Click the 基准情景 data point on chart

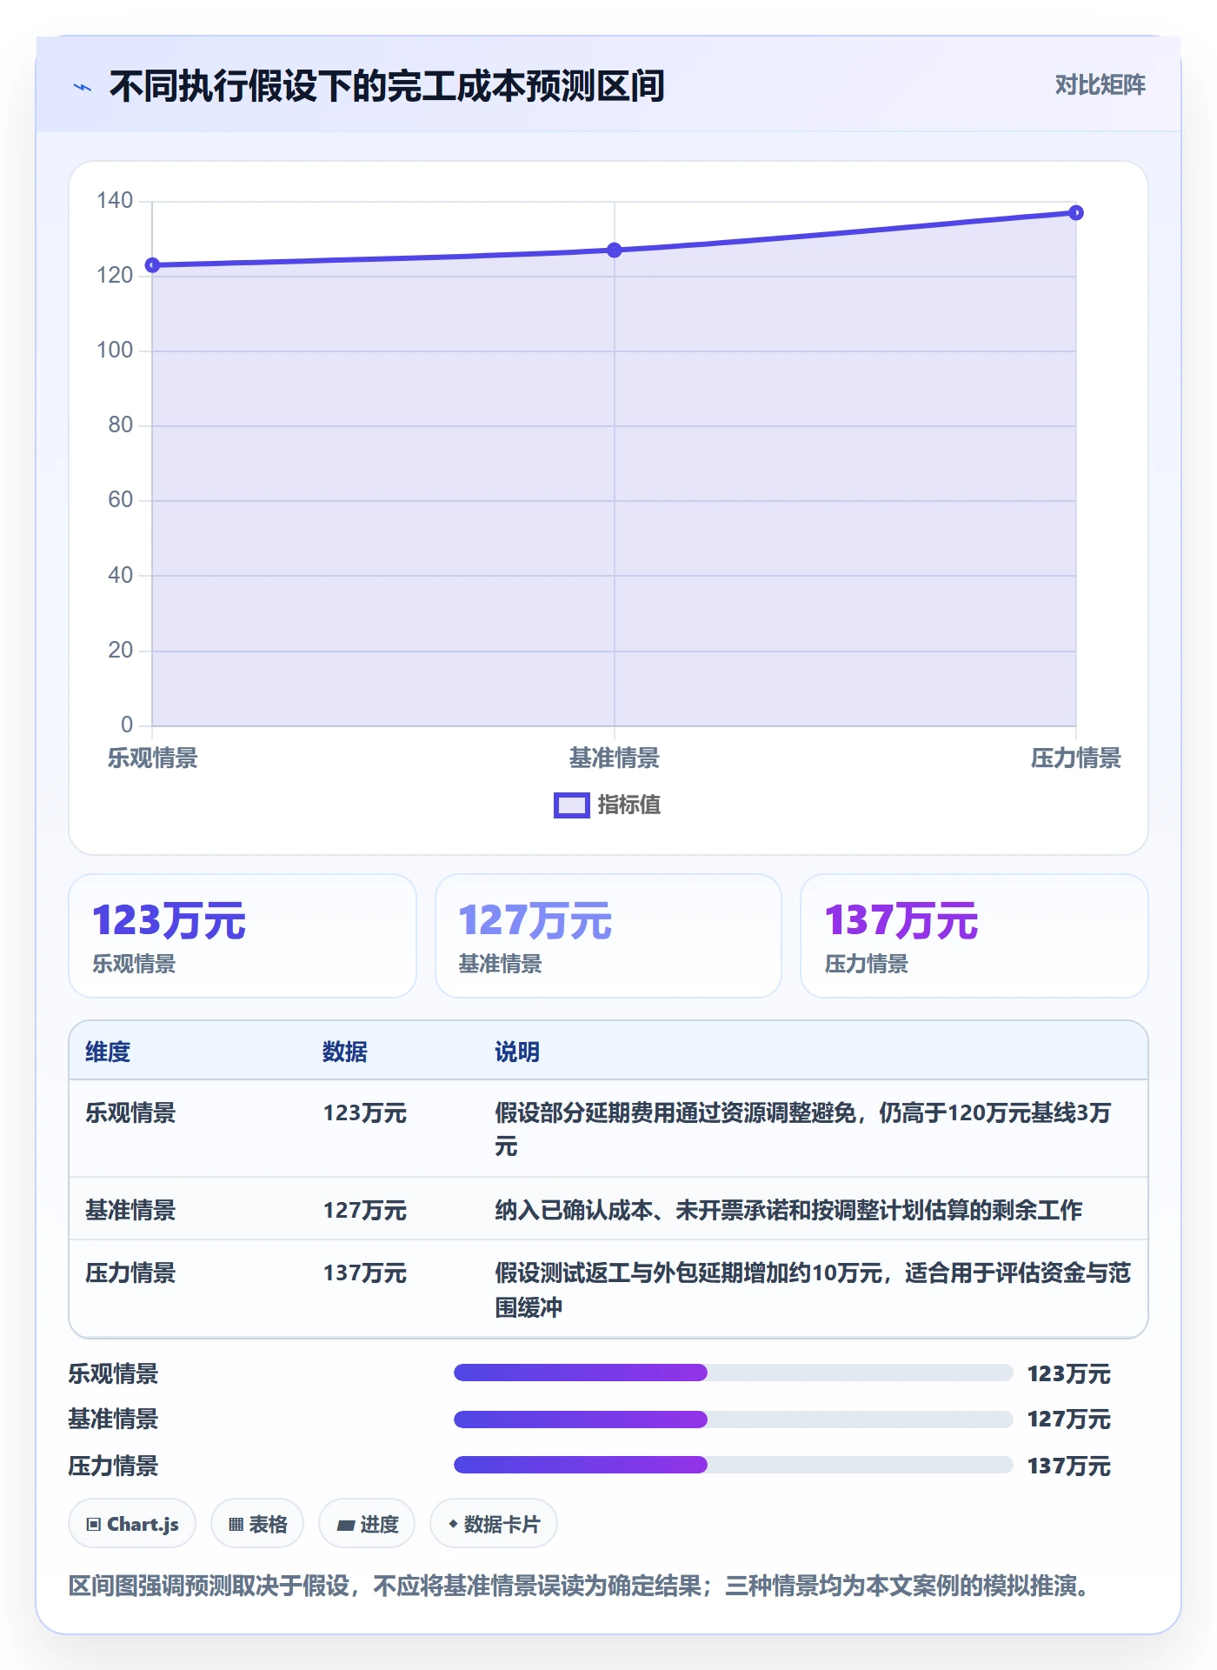(615, 250)
